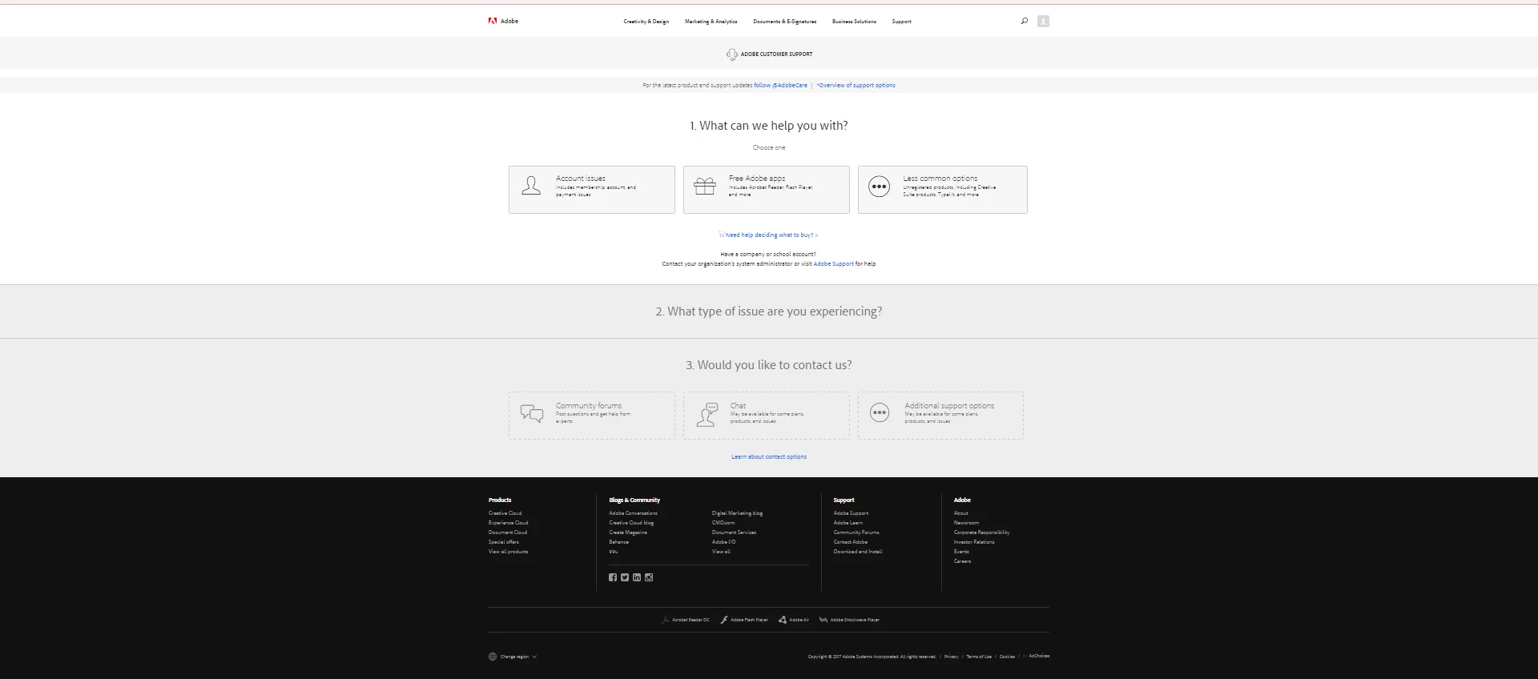Screen dimensions: 1538x679
Task: Open the Creativity & Design menu
Action: pos(646,22)
